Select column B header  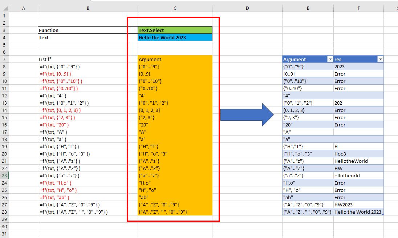coord(88,8)
